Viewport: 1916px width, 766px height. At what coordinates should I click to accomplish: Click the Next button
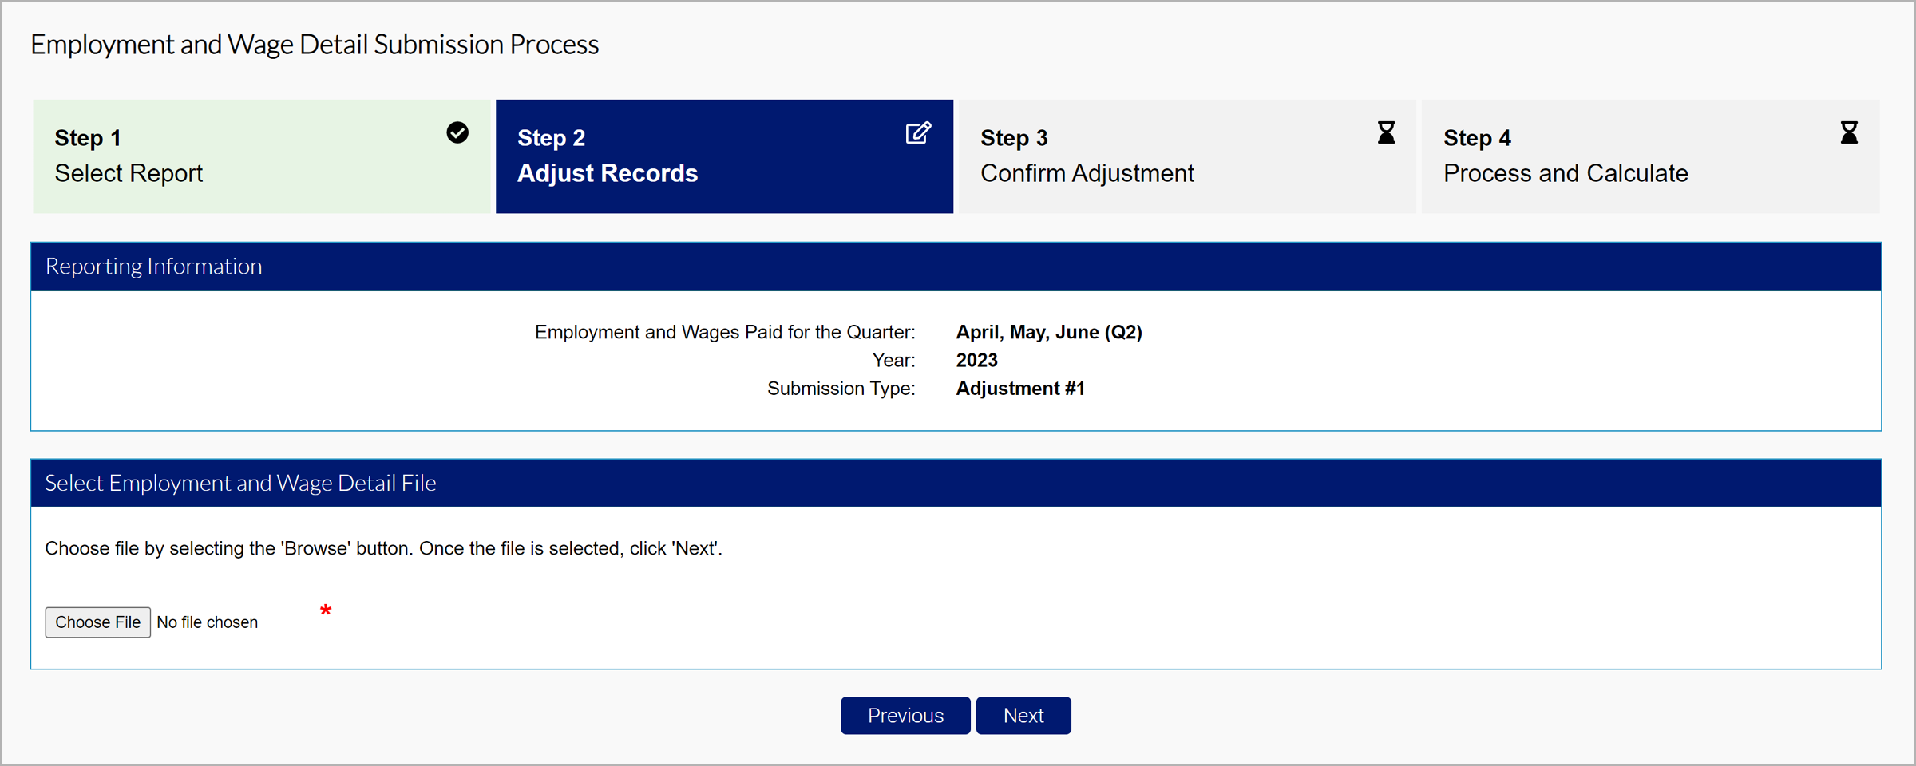[1023, 715]
